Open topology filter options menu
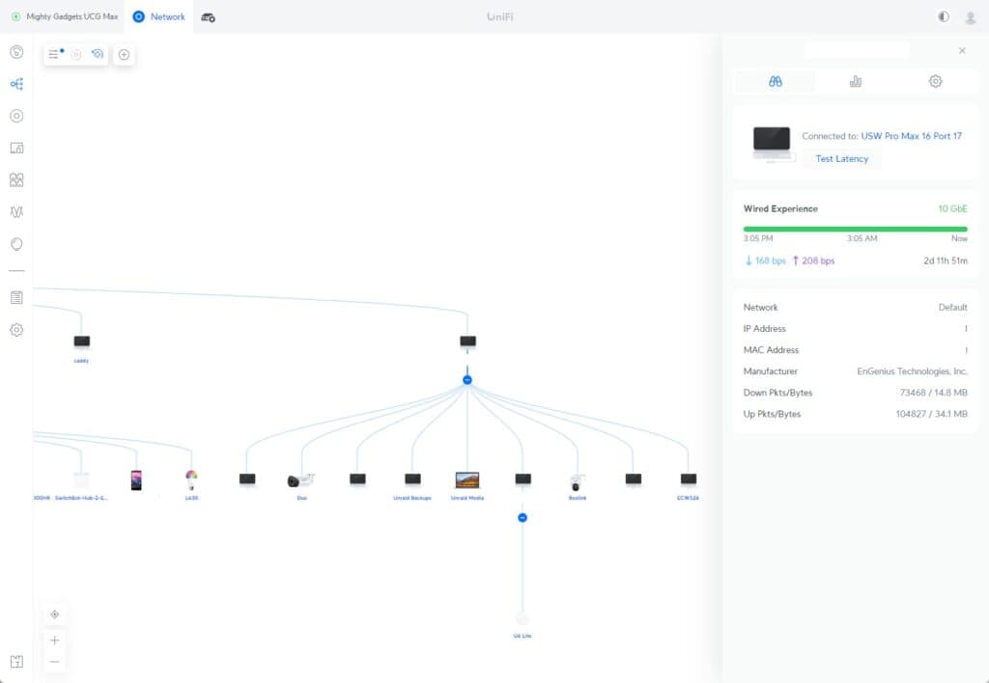The height and width of the screenshot is (683, 989). (55, 55)
